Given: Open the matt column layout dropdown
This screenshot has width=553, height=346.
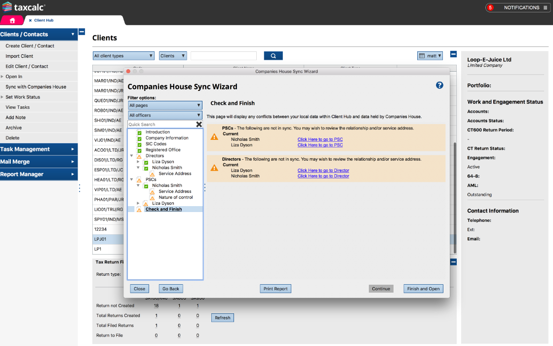Looking at the screenshot, I should (x=430, y=56).
